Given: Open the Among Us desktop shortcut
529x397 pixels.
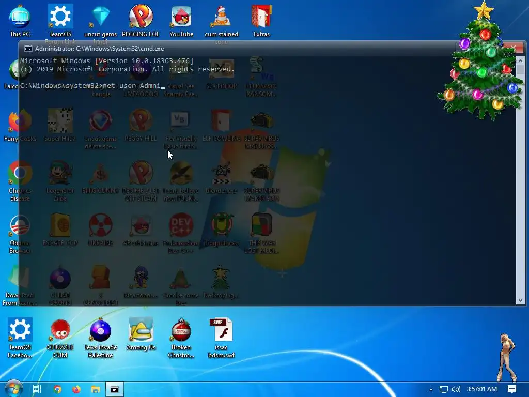Looking at the screenshot, I should (x=141, y=334).
